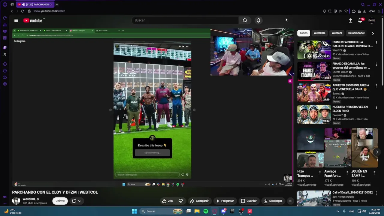The image size is (384, 216).
Task: Click the YouTube Buscar search field
Action: point(185,20)
